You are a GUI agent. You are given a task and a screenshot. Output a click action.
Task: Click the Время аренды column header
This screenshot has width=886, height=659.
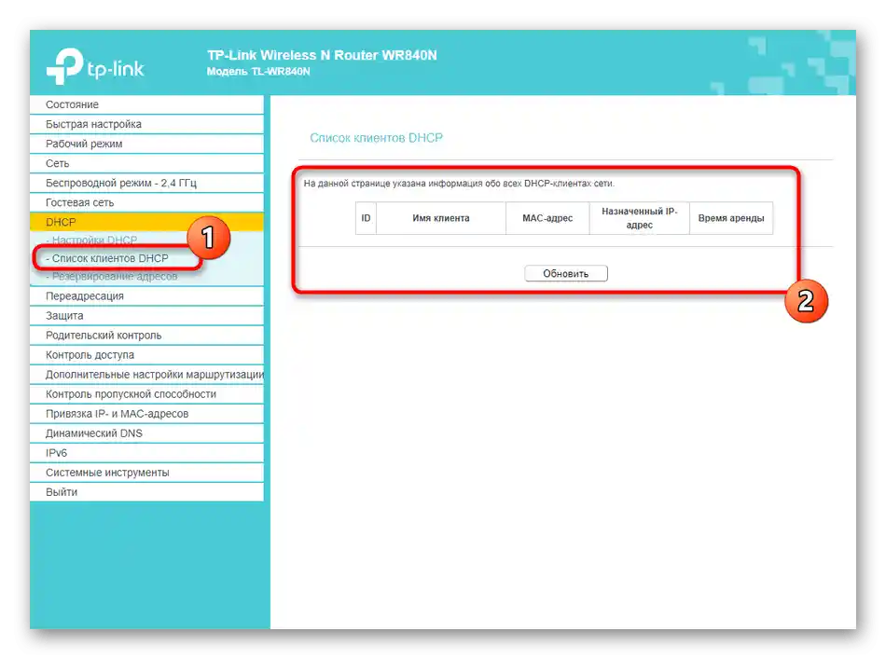pyautogui.click(x=731, y=218)
